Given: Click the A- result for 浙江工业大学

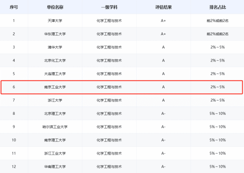Looking at the screenshot, I should 163,153.
